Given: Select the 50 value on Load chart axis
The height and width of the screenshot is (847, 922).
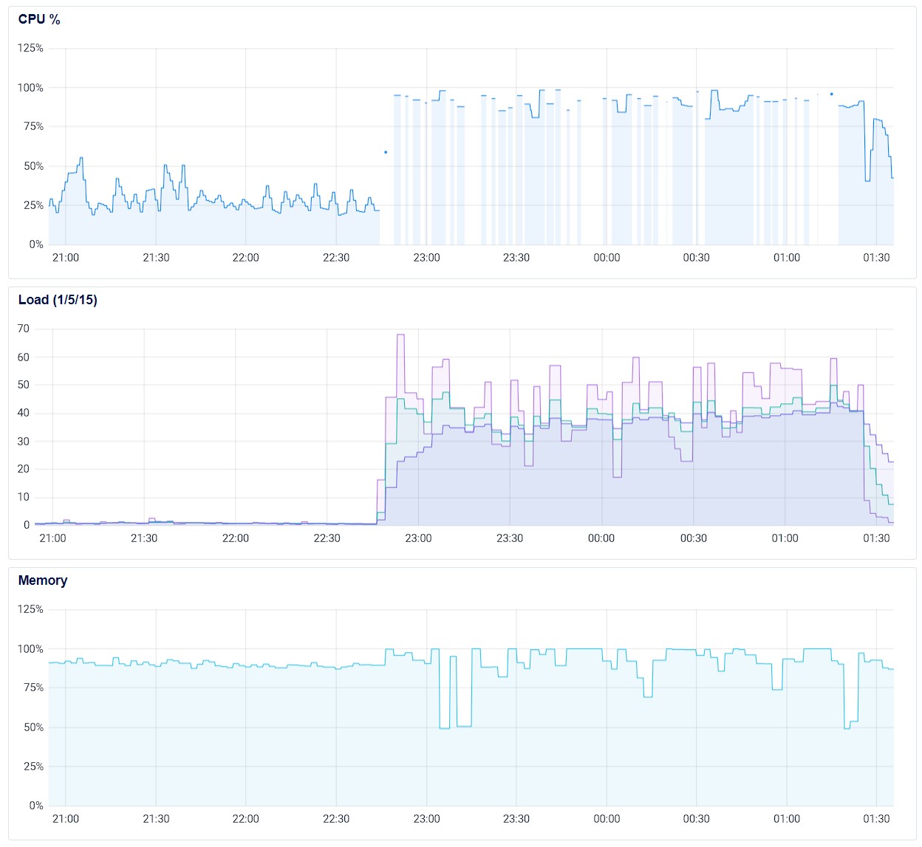Looking at the screenshot, I should click(24, 385).
